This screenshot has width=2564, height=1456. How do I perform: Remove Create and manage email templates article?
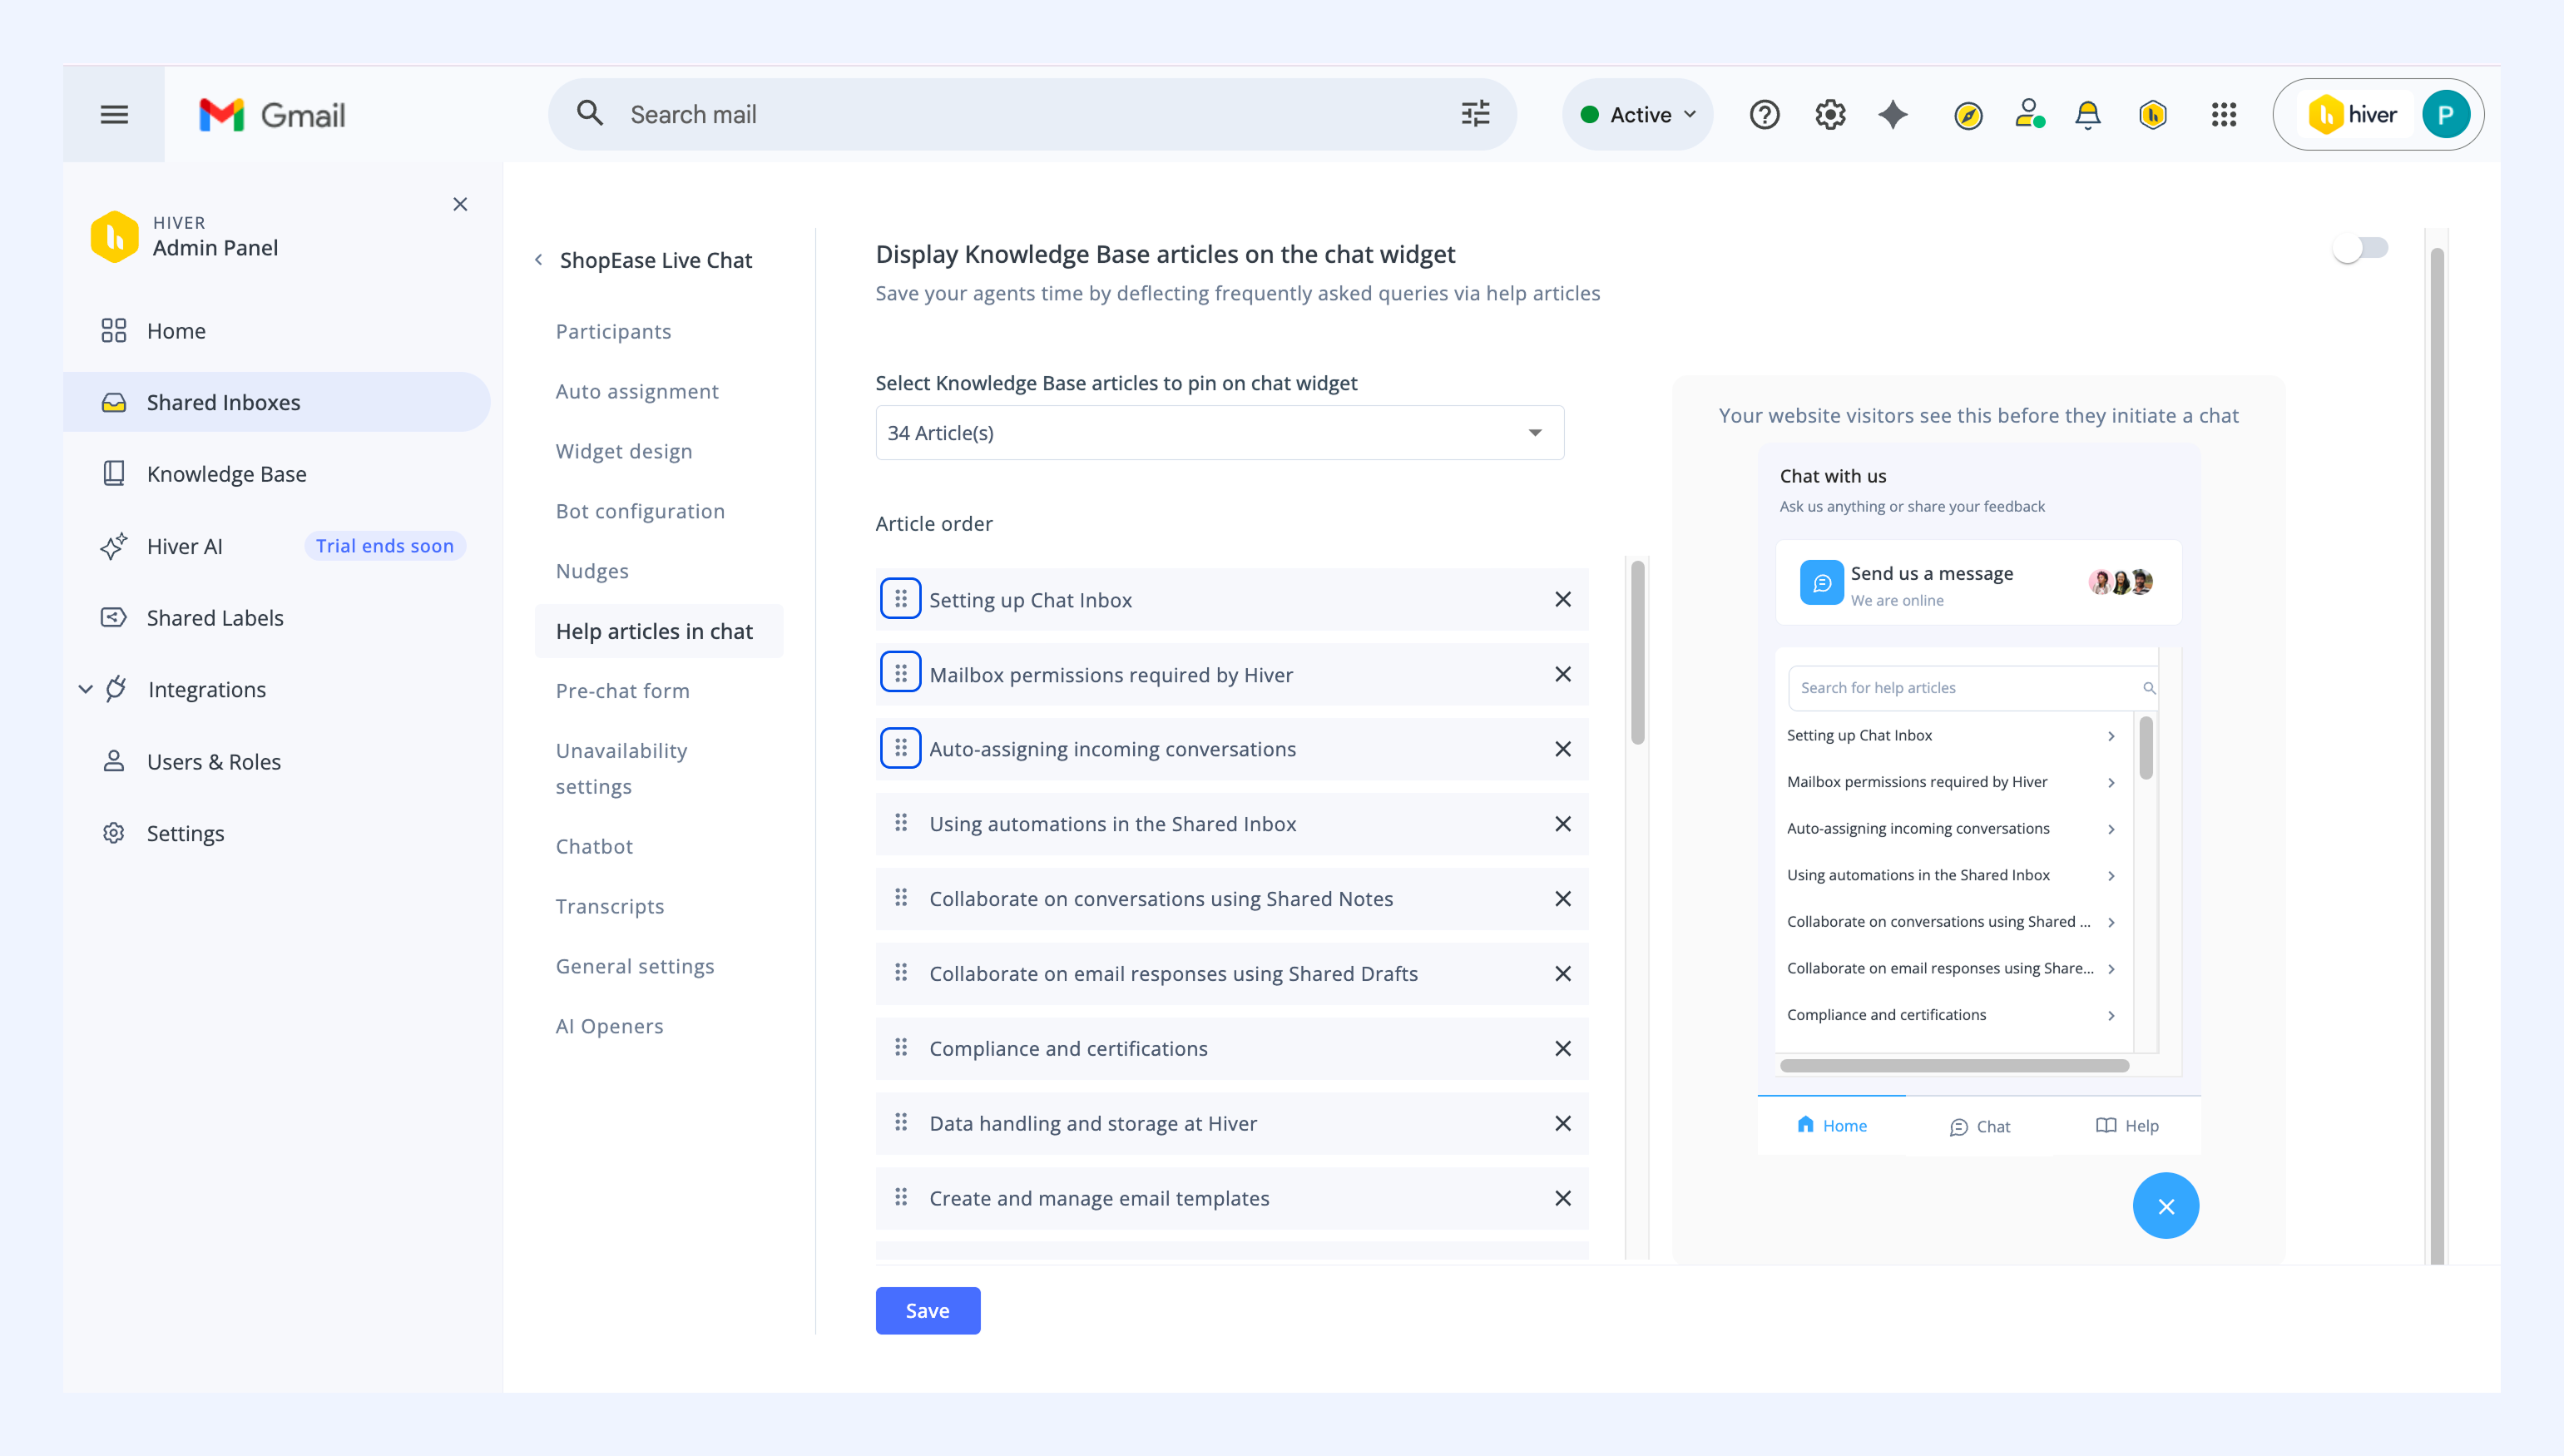point(1562,1198)
